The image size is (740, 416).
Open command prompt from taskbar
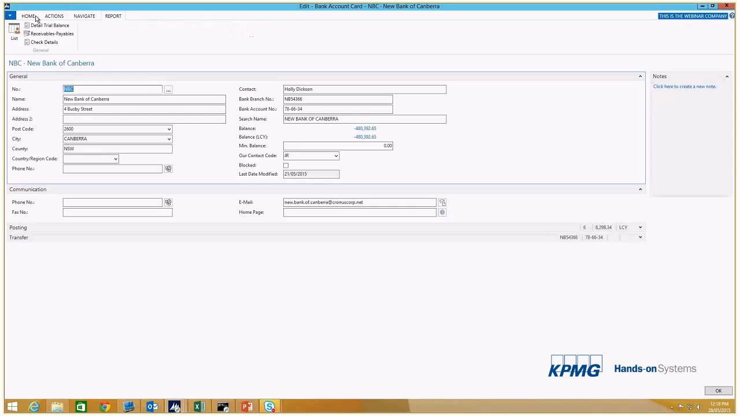pyautogui.click(x=223, y=407)
